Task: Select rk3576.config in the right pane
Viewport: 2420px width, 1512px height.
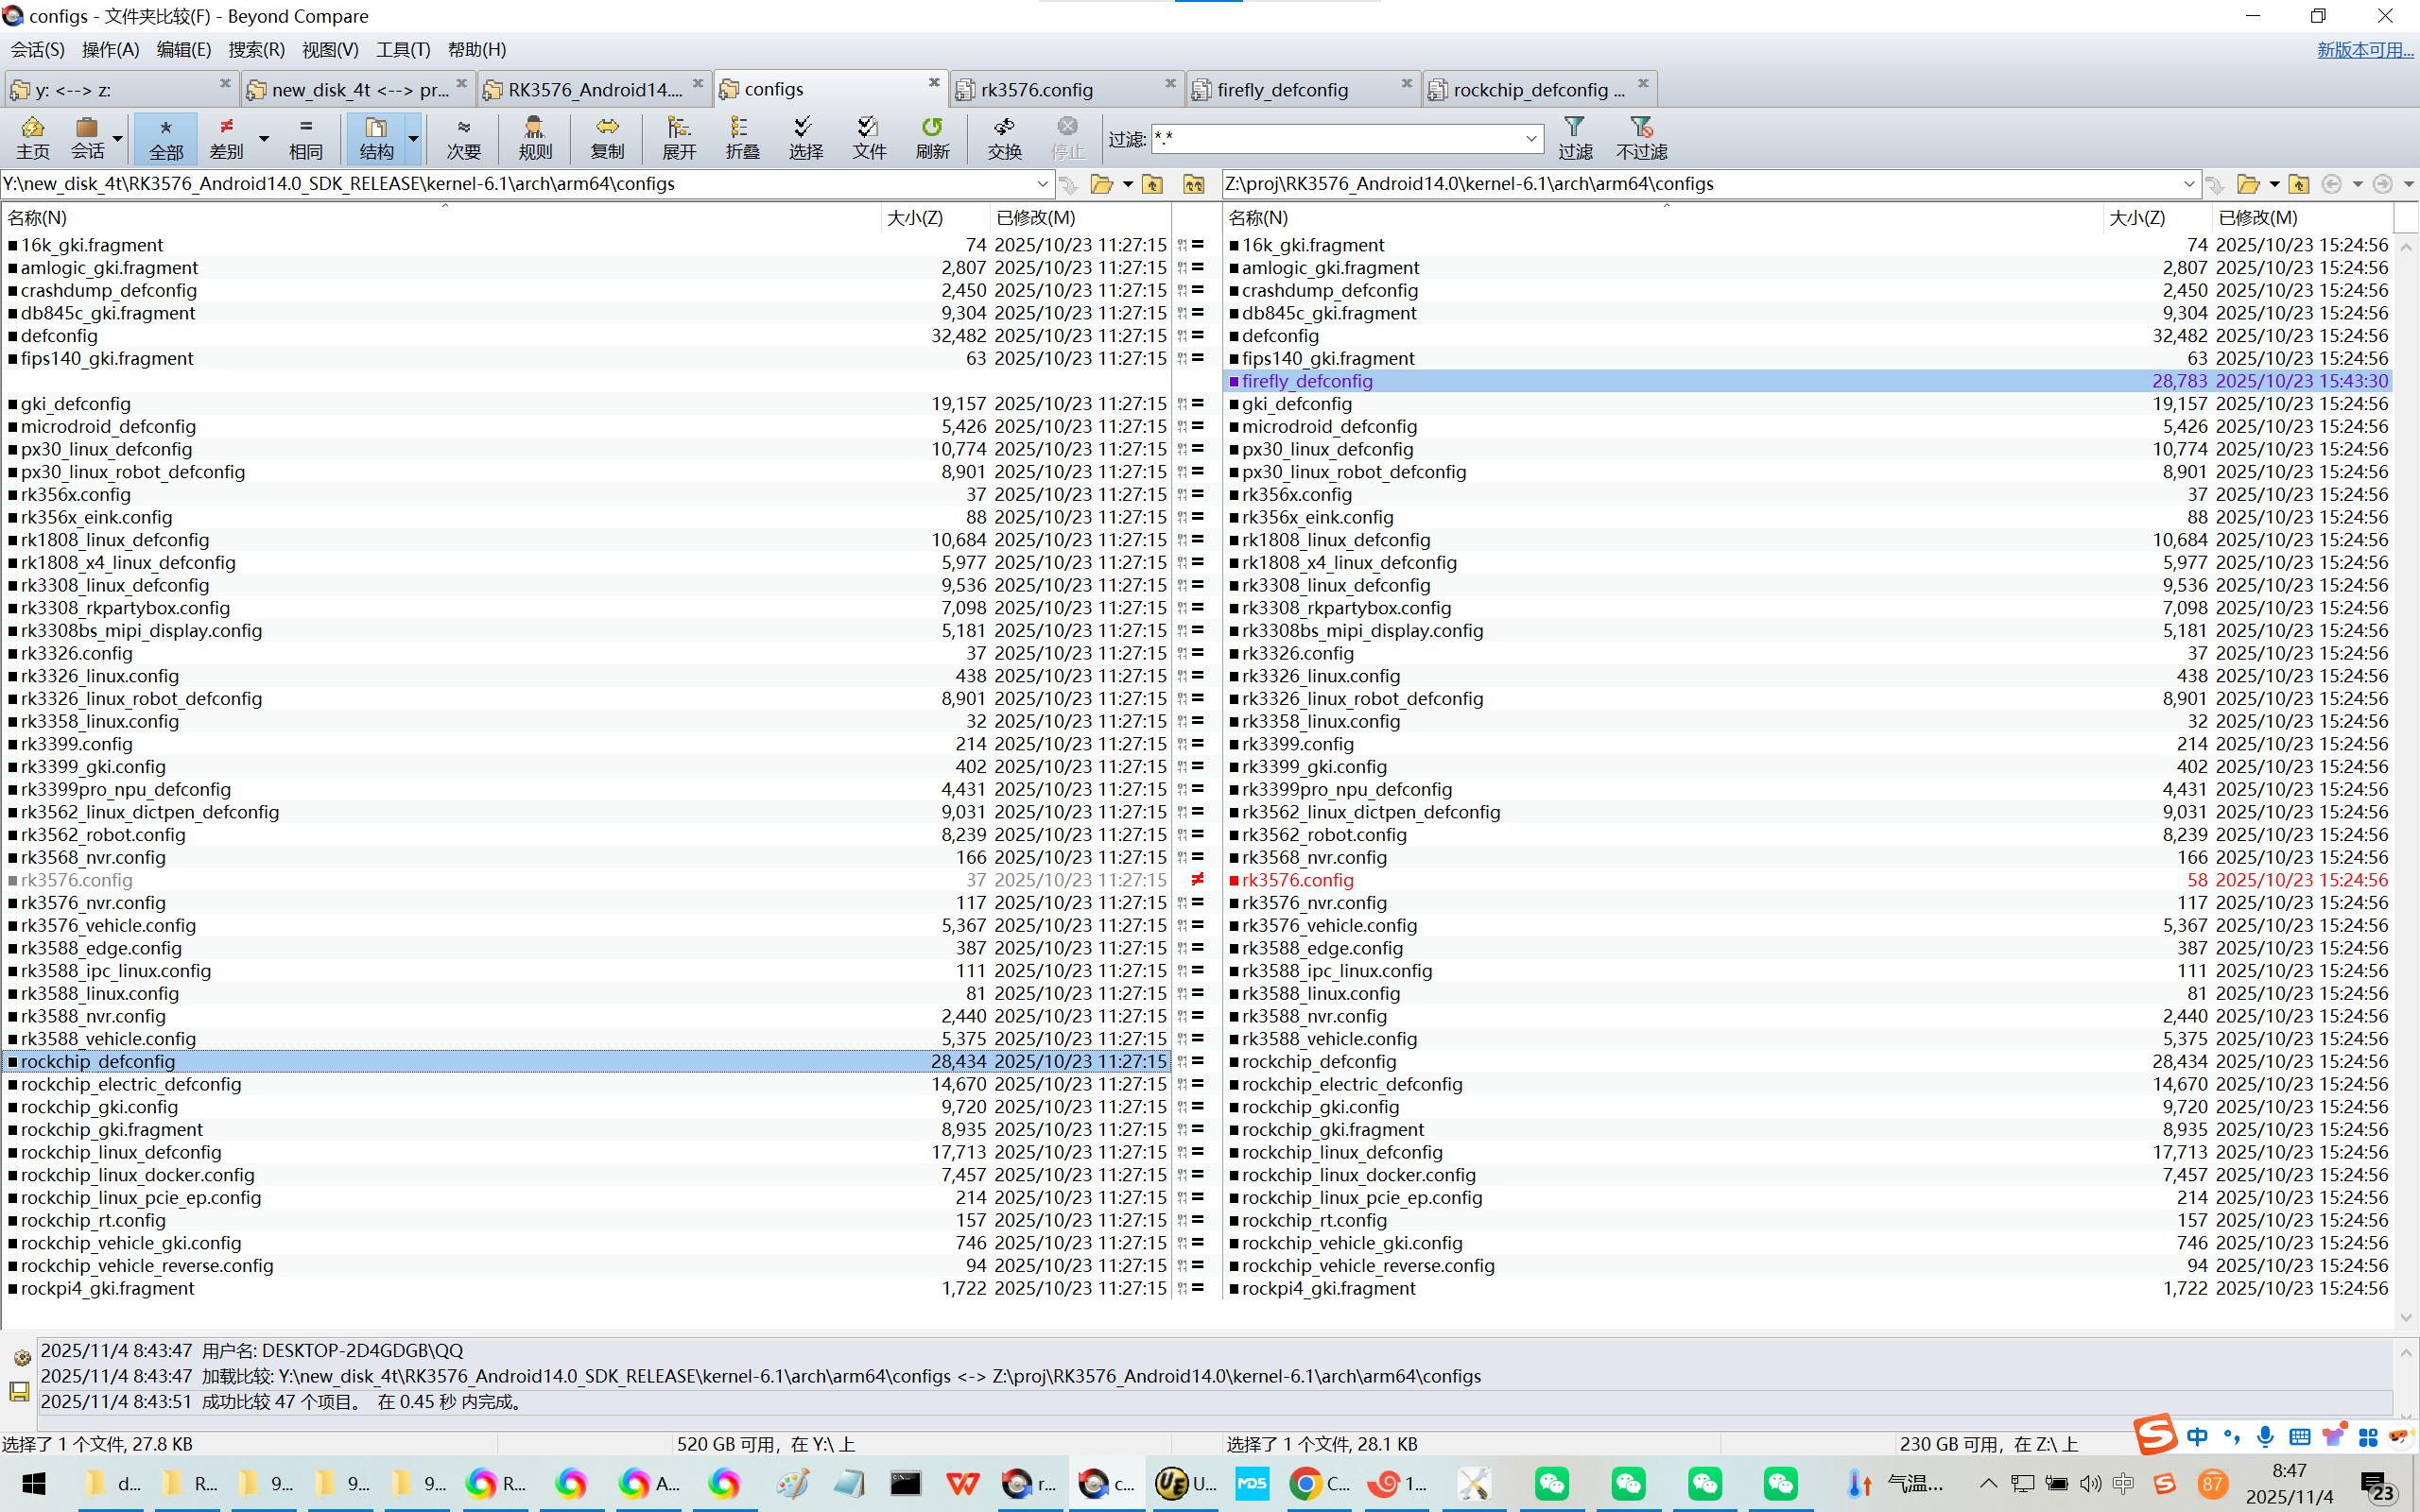Action: point(1297,880)
